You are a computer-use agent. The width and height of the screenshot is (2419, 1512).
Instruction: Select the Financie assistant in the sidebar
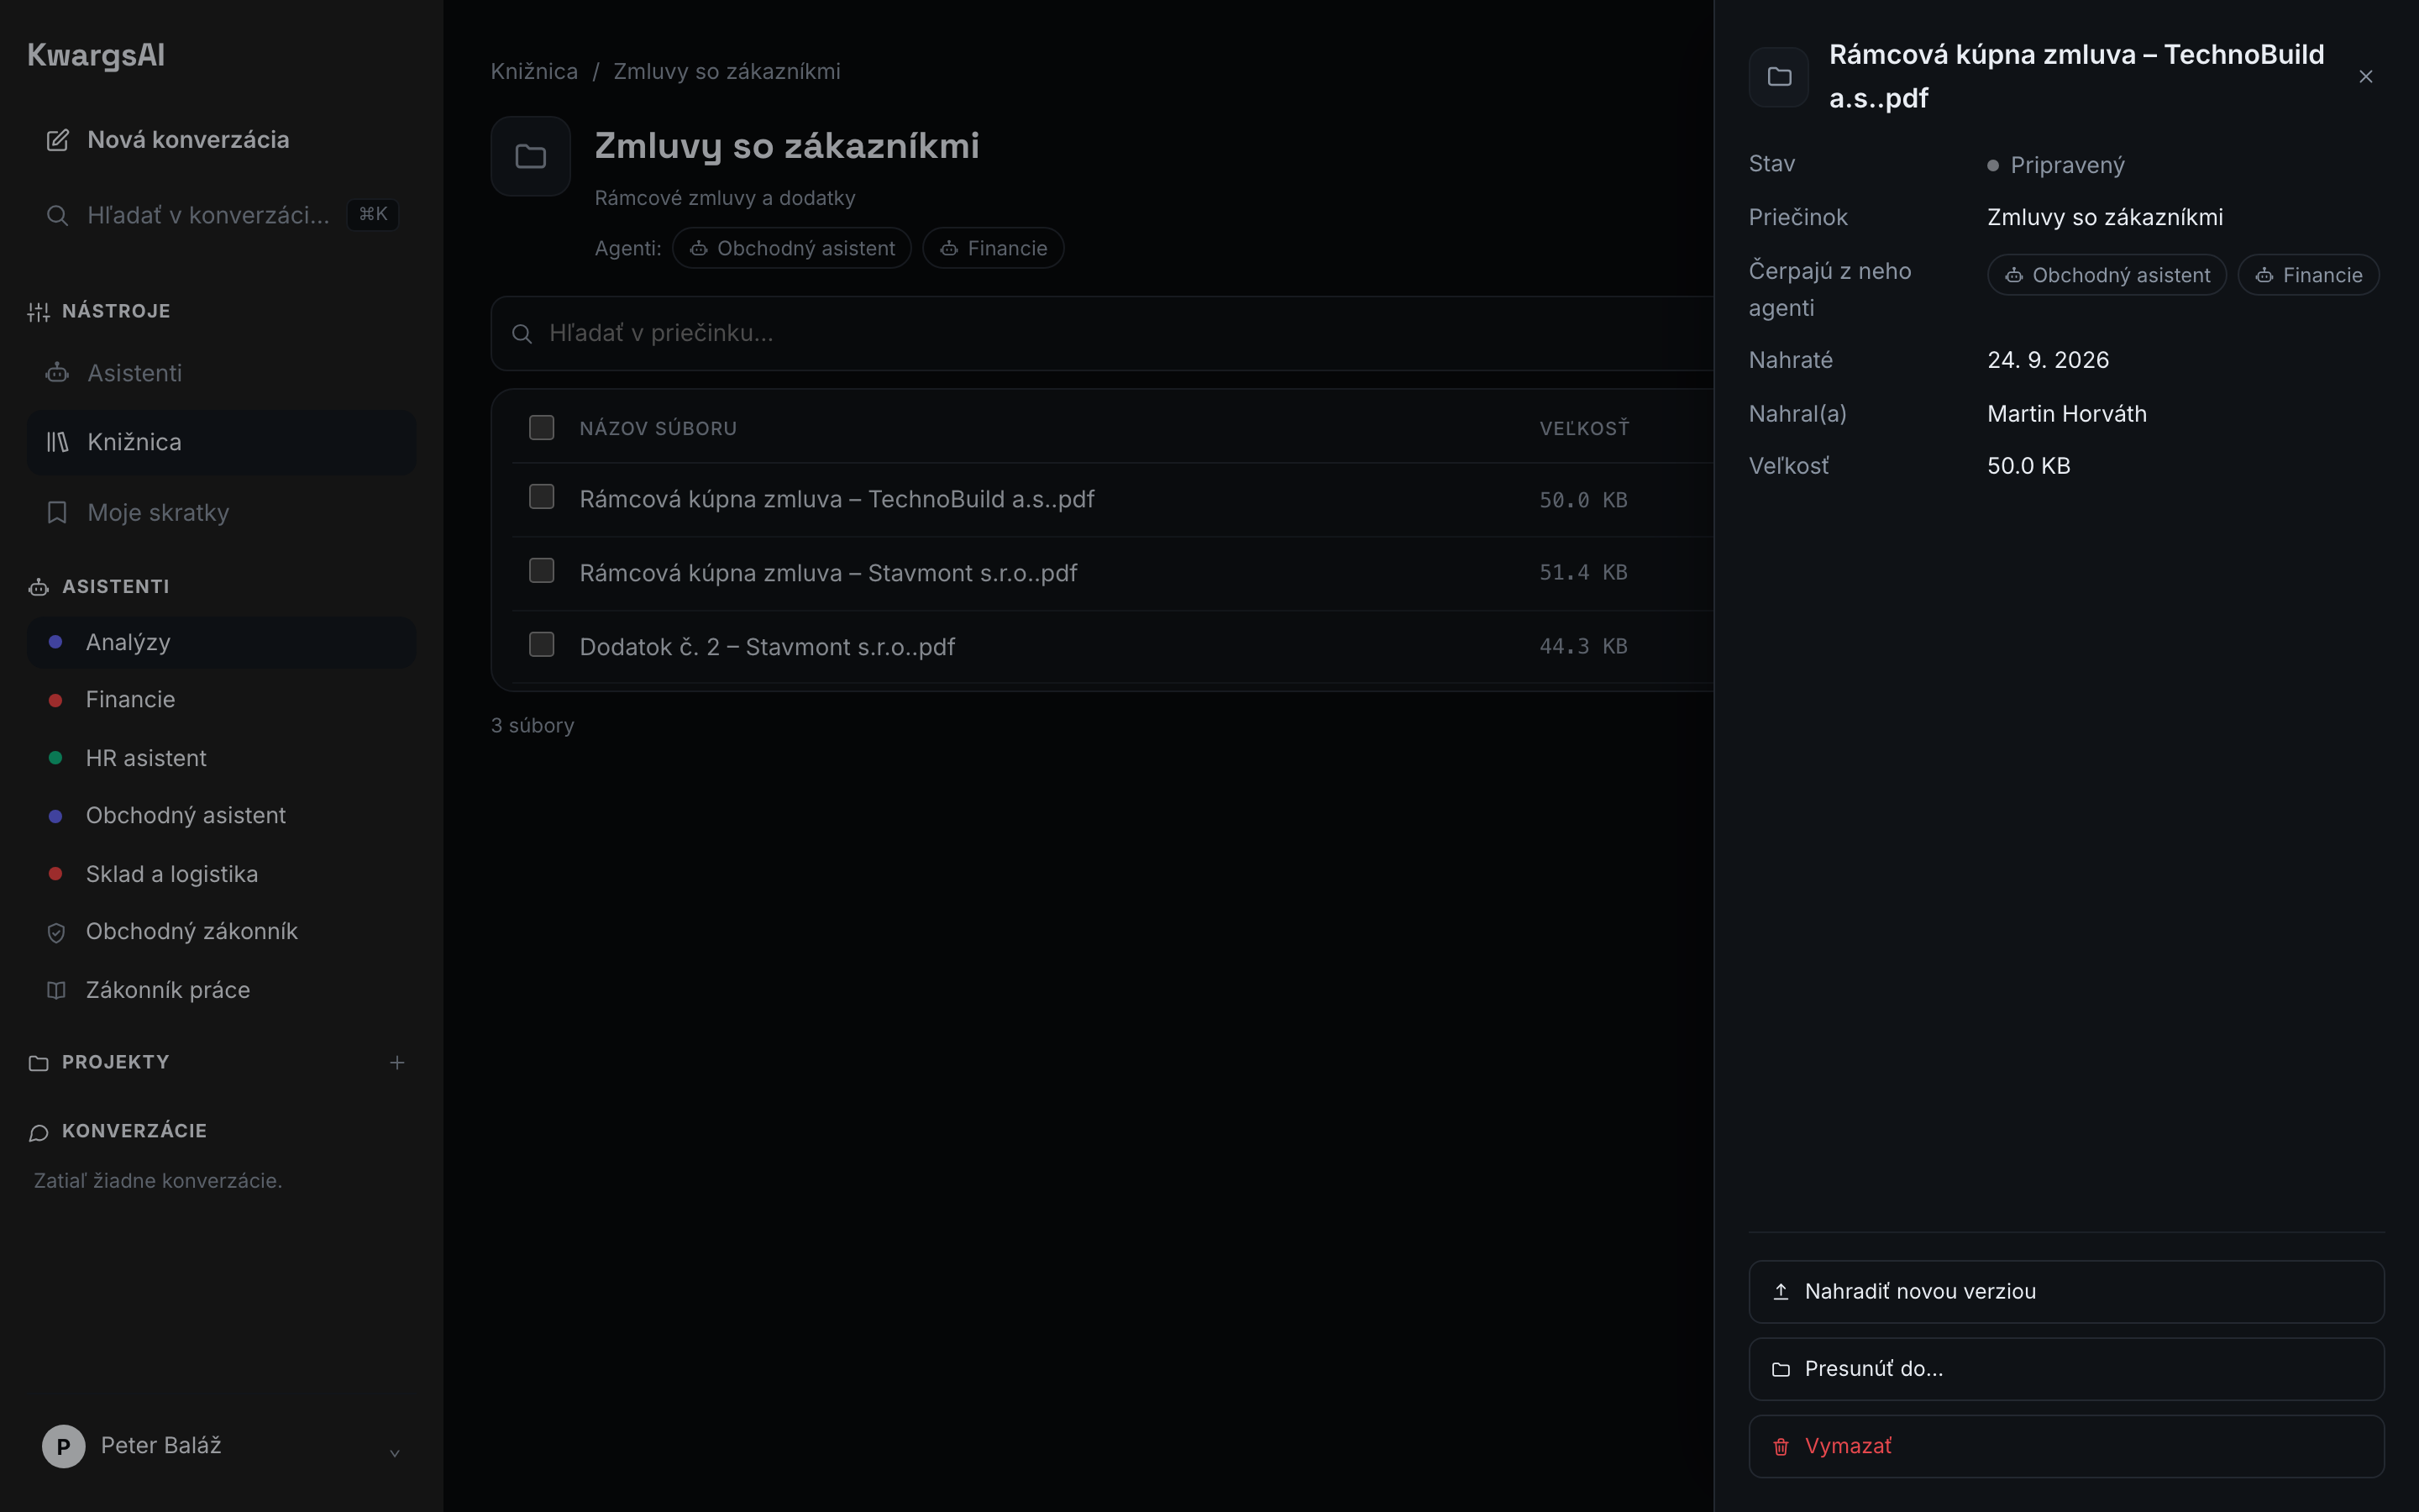221,700
